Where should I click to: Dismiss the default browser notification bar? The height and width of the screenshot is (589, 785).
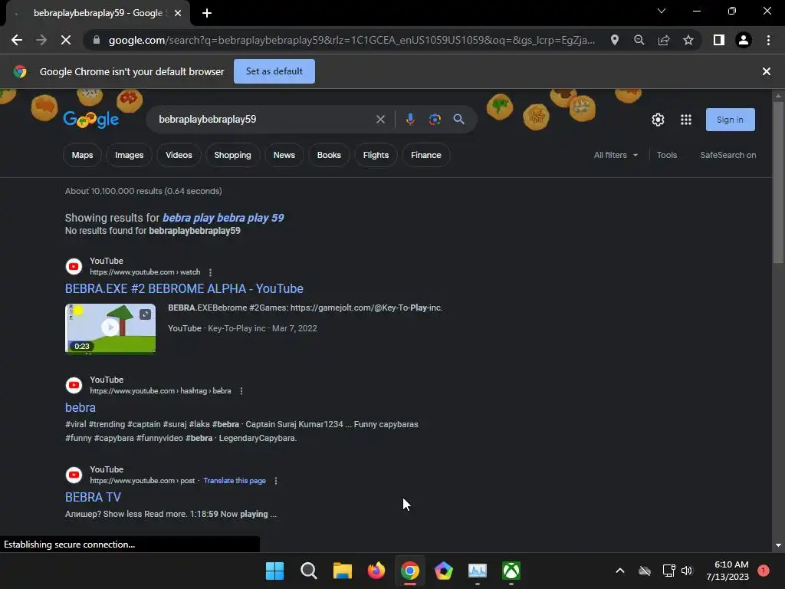766,71
